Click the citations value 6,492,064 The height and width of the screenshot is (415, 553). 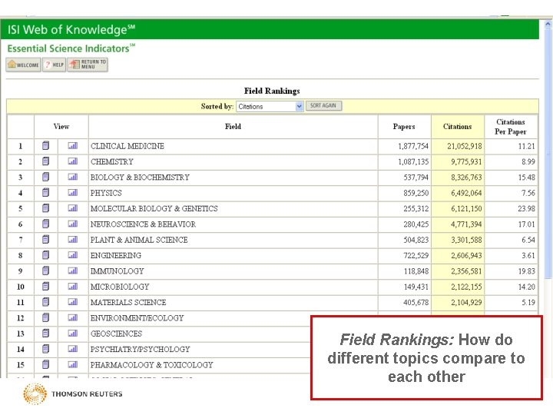[466, 193]
